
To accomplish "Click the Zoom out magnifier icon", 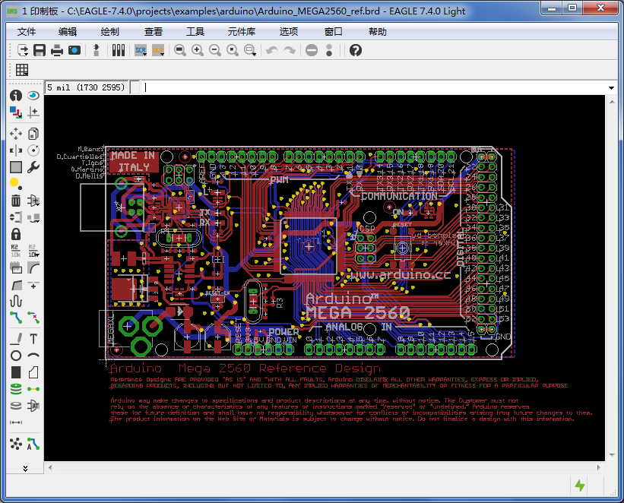I will click(215, 50).
